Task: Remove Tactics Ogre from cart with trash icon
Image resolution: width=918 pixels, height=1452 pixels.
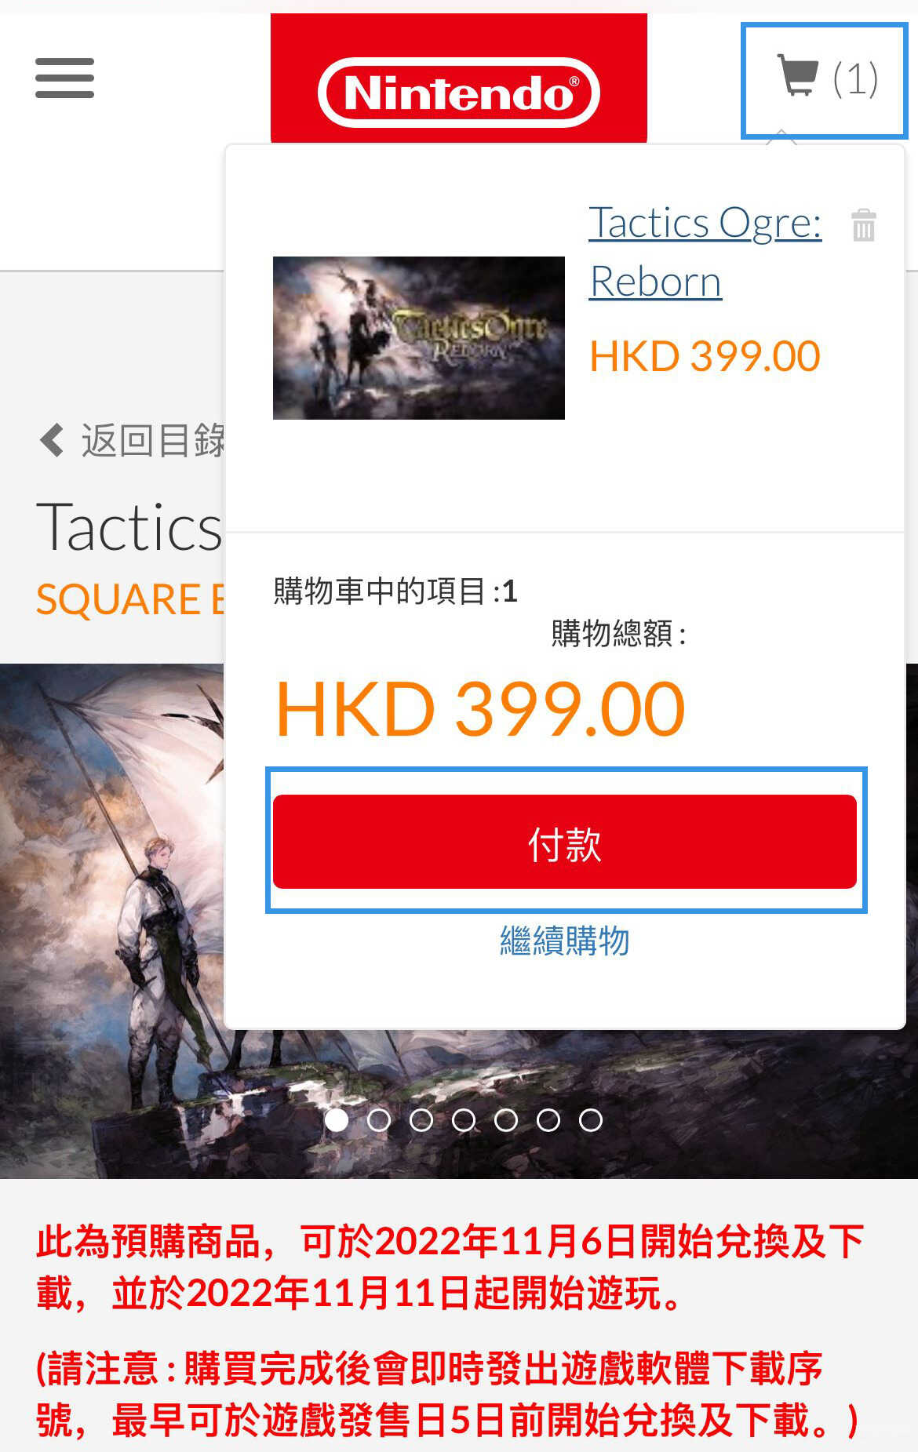Action: point(863,225)
